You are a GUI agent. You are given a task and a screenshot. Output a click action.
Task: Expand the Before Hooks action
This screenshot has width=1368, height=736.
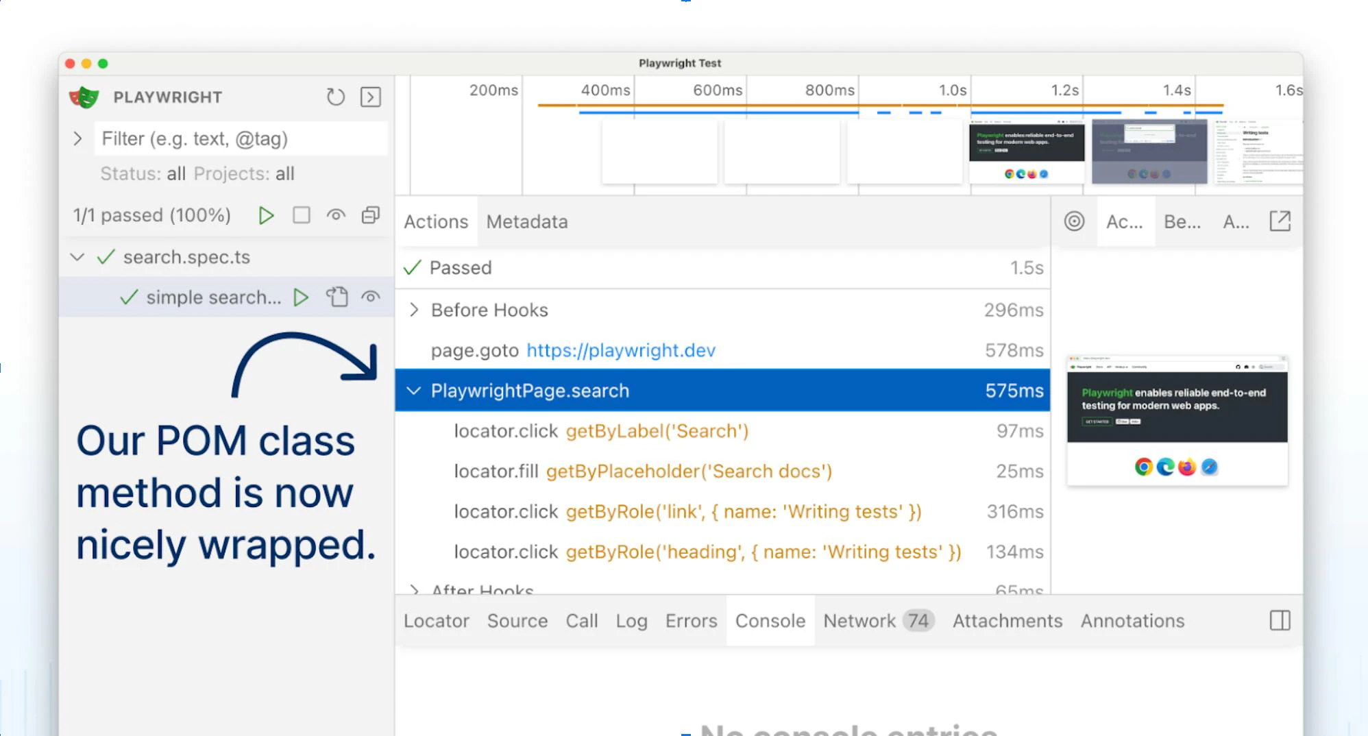click(413, 310)
